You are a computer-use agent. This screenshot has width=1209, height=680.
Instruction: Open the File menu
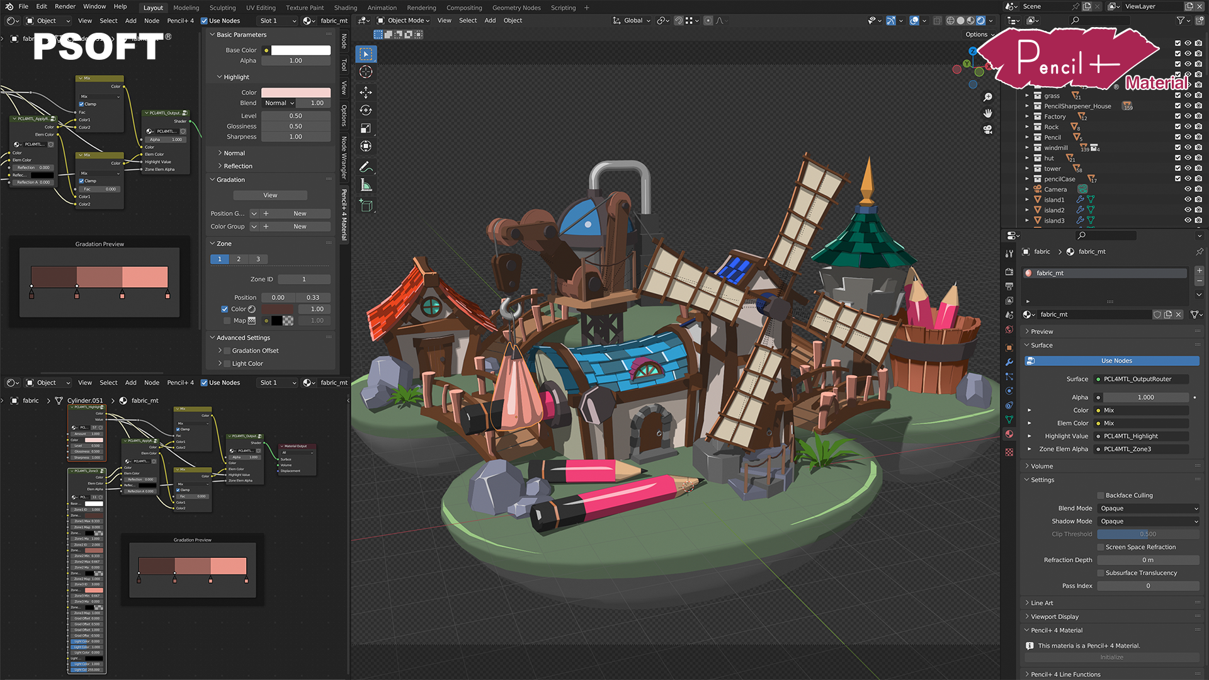tap(23, 6)
